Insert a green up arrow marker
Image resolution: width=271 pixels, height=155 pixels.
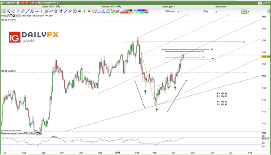click(84, 11)
